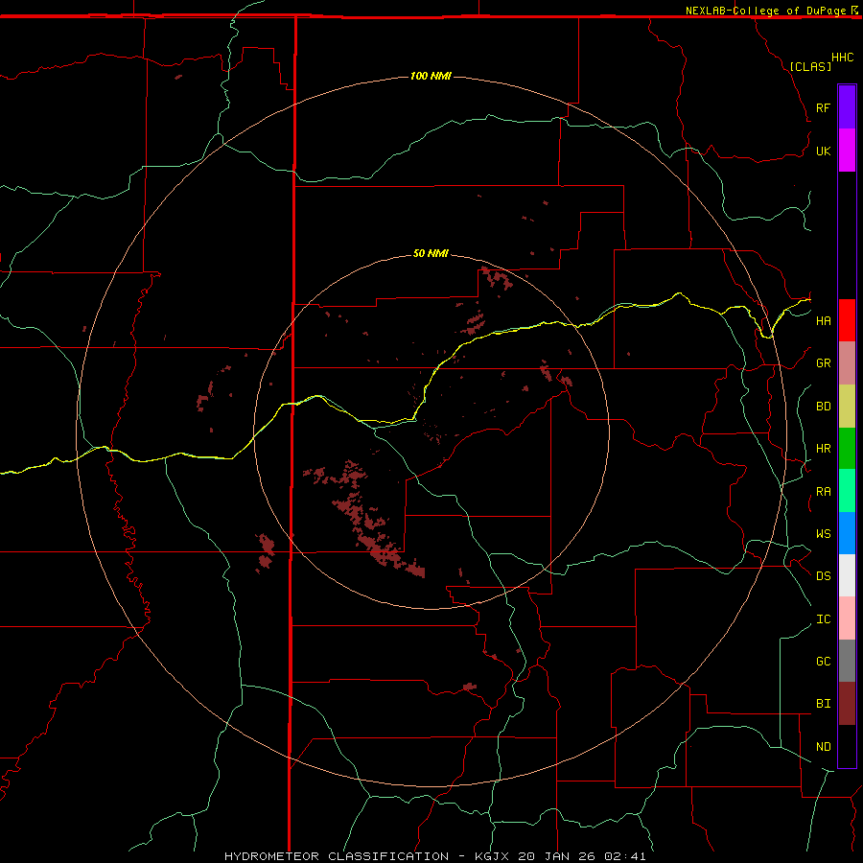The image size is (863, 863).
Task: Click the HR legend label
Action: pos(823,448)
